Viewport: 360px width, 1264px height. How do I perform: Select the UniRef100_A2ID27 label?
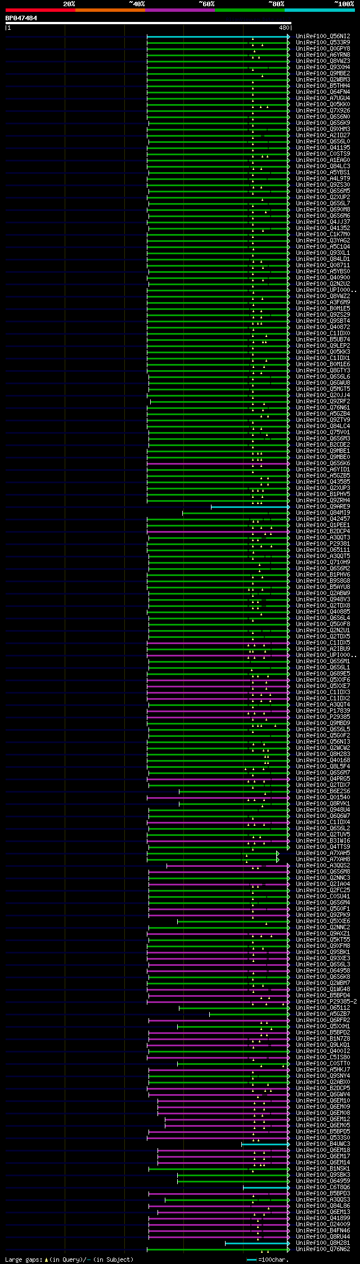click(323, 135)
